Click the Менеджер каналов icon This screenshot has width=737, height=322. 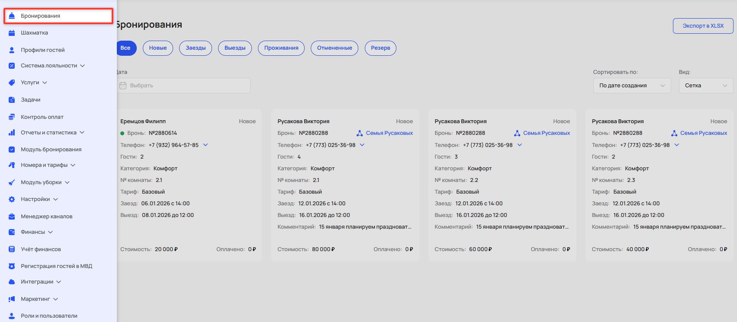12,217
